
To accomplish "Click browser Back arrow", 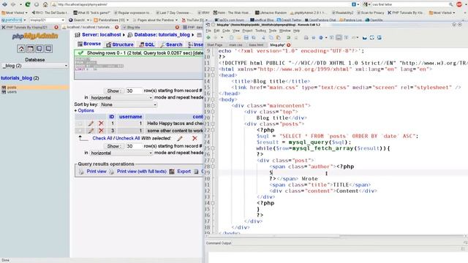I will (4, 4).
